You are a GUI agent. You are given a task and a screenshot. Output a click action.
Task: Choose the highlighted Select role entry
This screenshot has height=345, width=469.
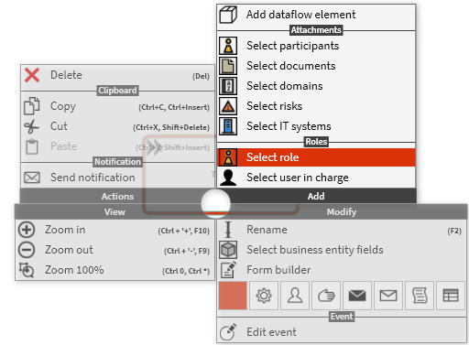coord(316,157)
